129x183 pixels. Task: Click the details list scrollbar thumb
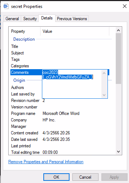(118, 58)
